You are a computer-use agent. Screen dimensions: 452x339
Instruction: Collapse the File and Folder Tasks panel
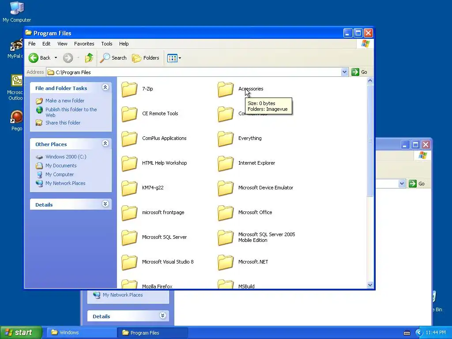tap(105, 87)
